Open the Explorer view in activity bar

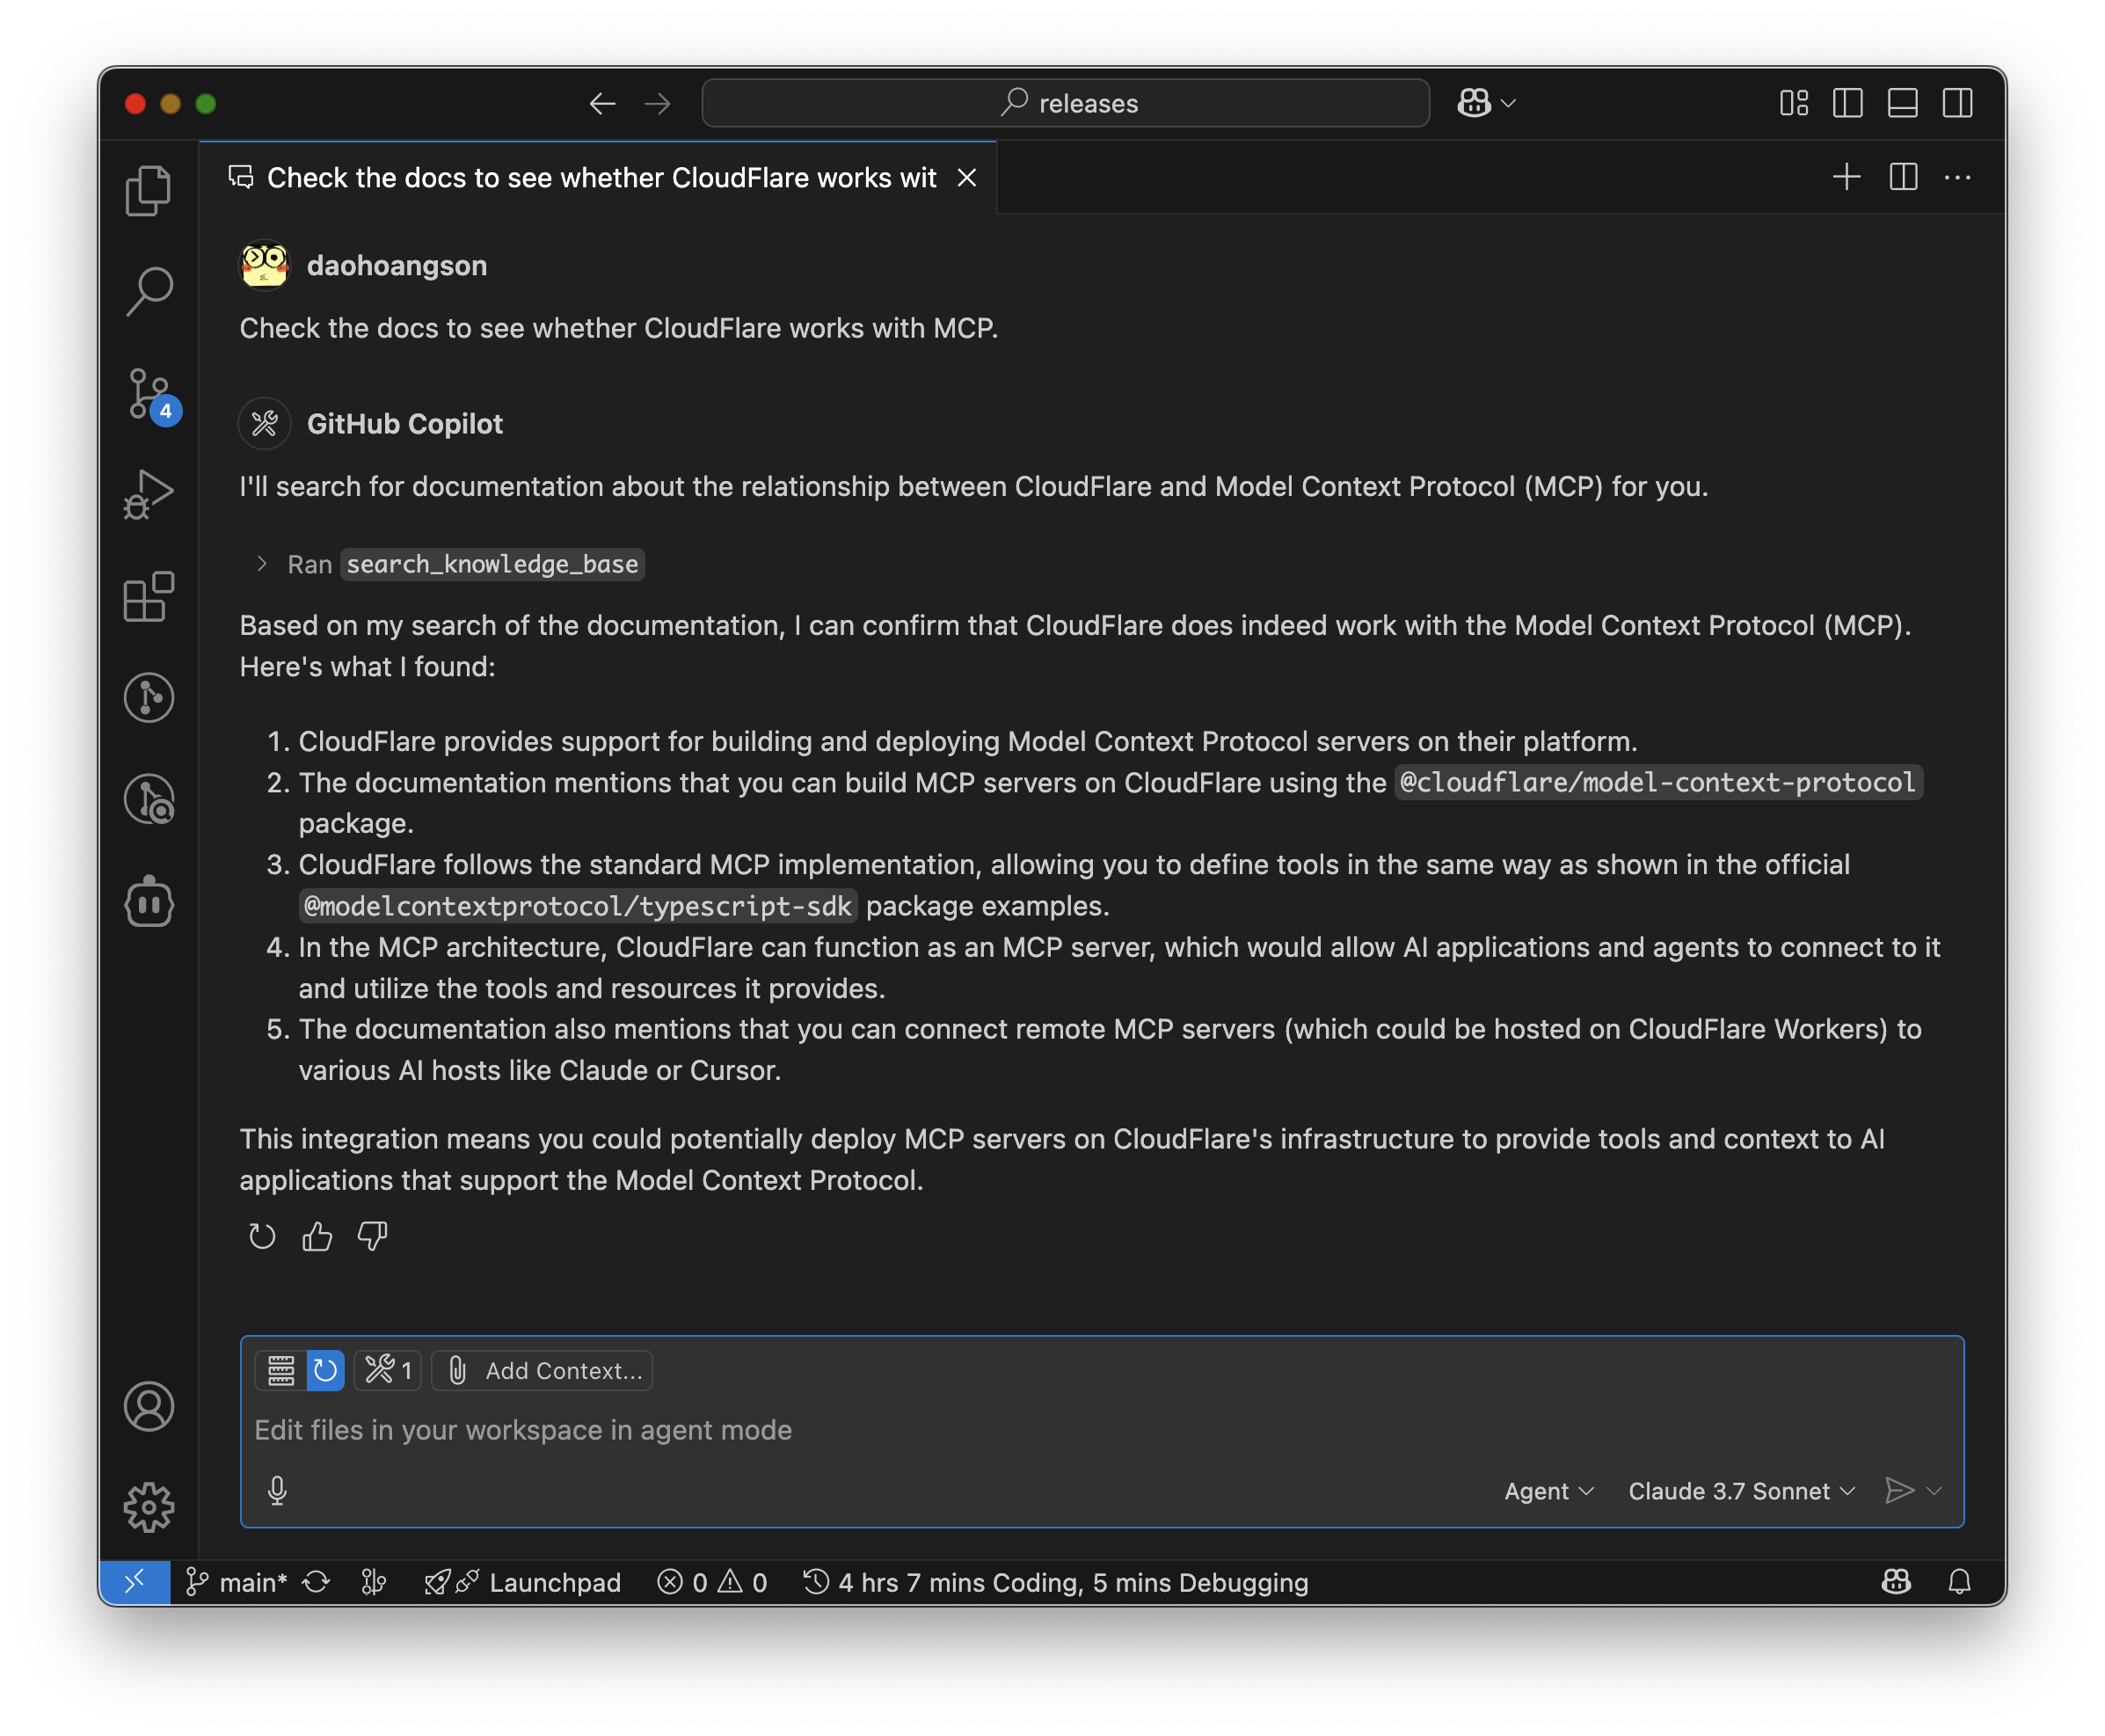tap(148, 190)
